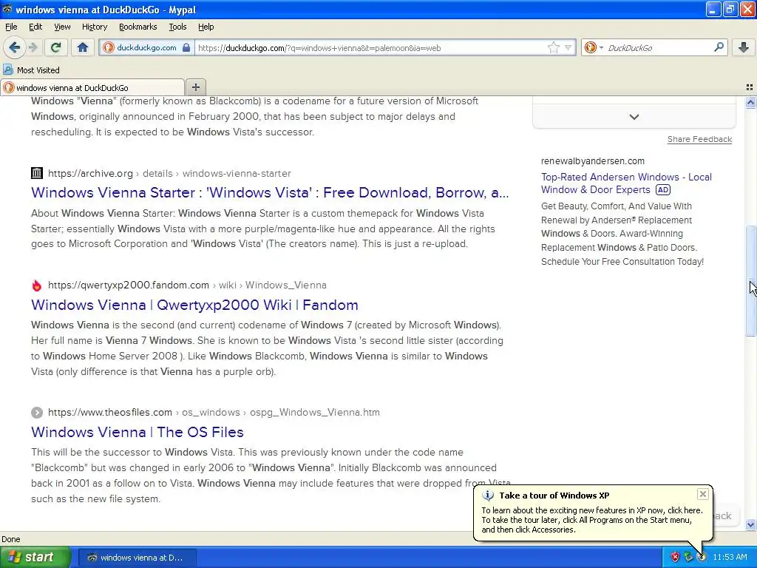Click the Windows tour tray icon
The height and width of the screenshot is (568, 757).
click(701, 557)
